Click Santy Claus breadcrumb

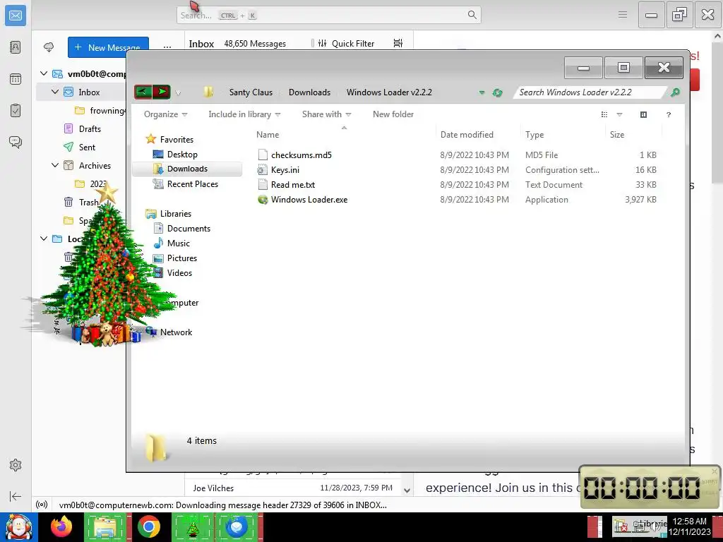click(x=251, y=92)
